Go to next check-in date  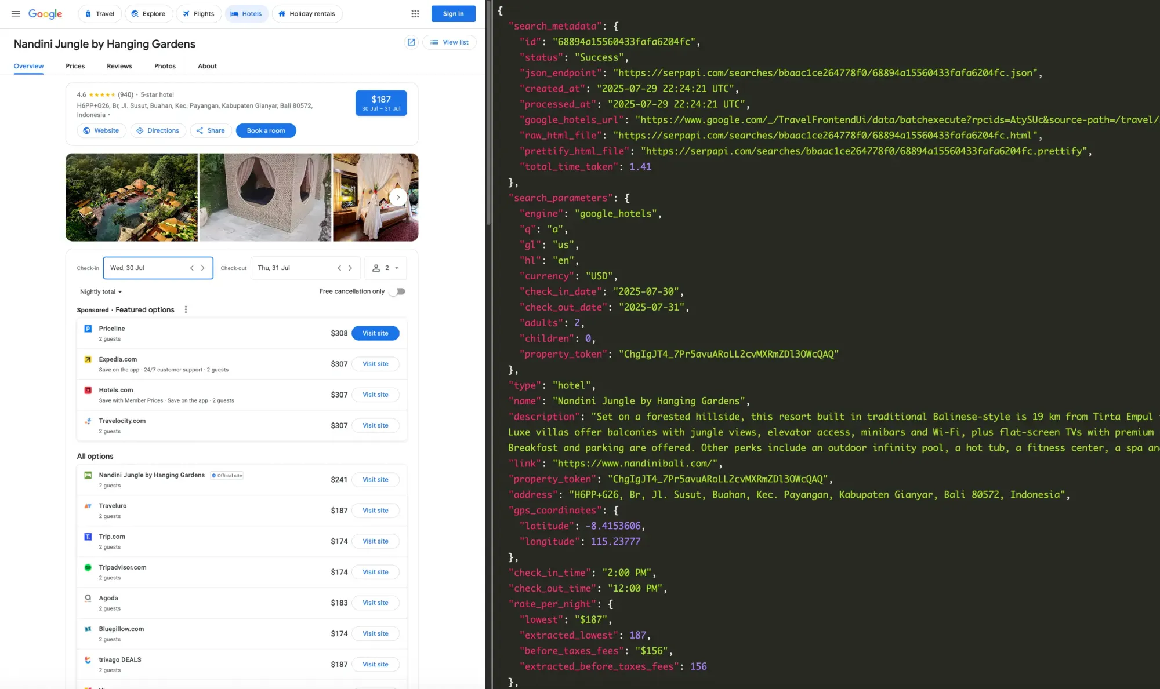tap(203, 268)
